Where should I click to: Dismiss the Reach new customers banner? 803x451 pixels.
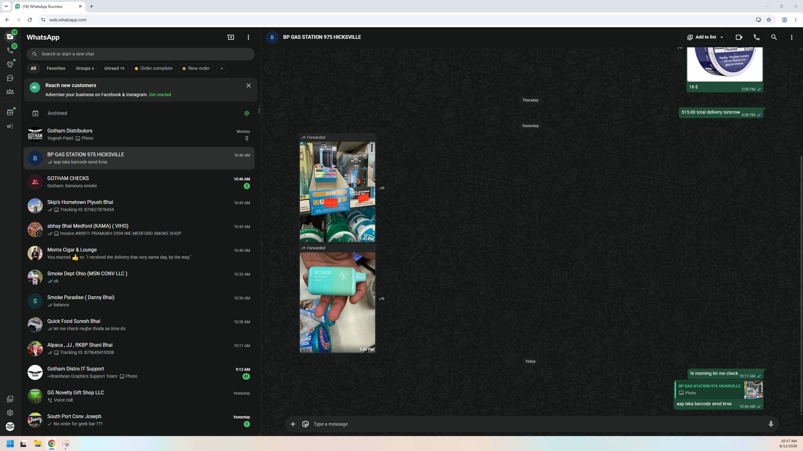click(x=248, y=86)
